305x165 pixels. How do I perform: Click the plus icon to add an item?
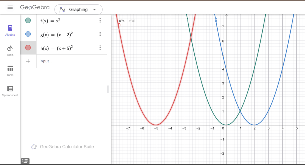(x=28, y=61)
